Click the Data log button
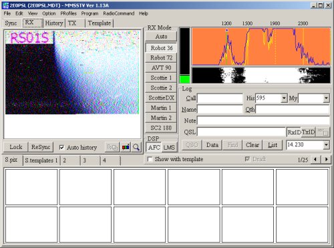This screenshot has height=248, width=334. (212, 145)
